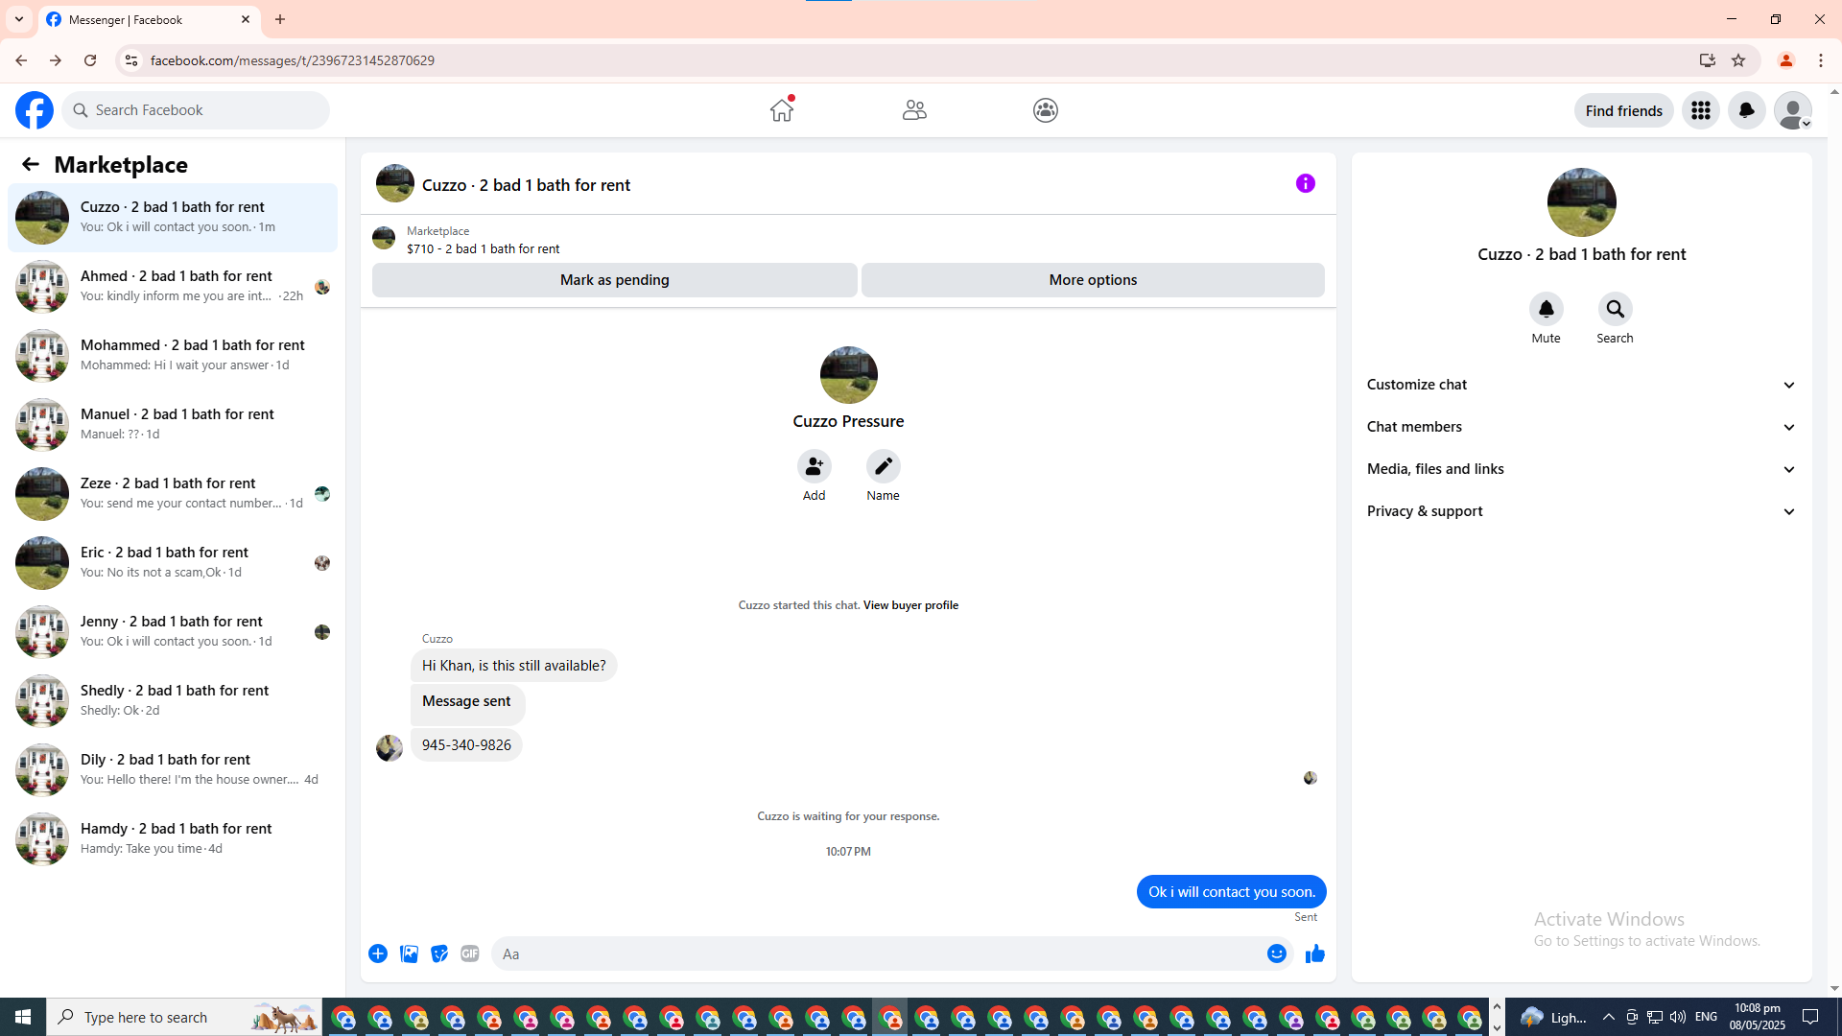This screenshot has width=1842, height=1036.
Task: Click message bubble 945-340-9826
Action: (x=466, y=745)
